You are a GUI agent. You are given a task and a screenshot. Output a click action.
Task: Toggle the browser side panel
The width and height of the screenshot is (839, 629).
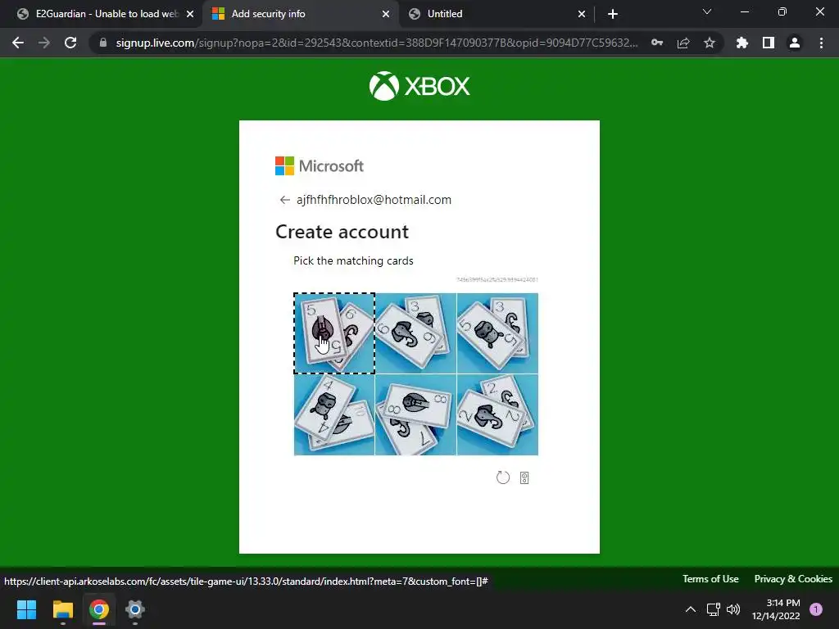pyautogui.click(x=769, y=43)
